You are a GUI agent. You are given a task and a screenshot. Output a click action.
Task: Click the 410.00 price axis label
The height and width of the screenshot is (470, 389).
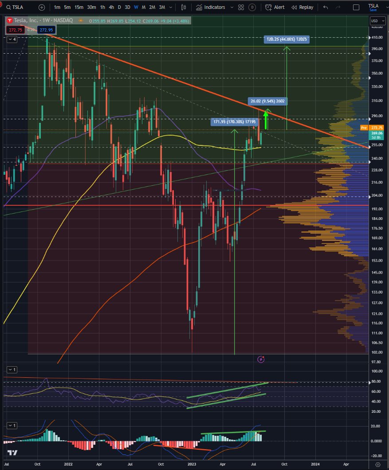pos(377,38)
